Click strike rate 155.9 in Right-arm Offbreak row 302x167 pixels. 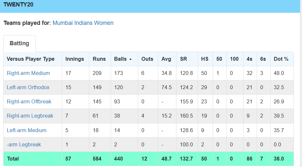coord(186,102)
